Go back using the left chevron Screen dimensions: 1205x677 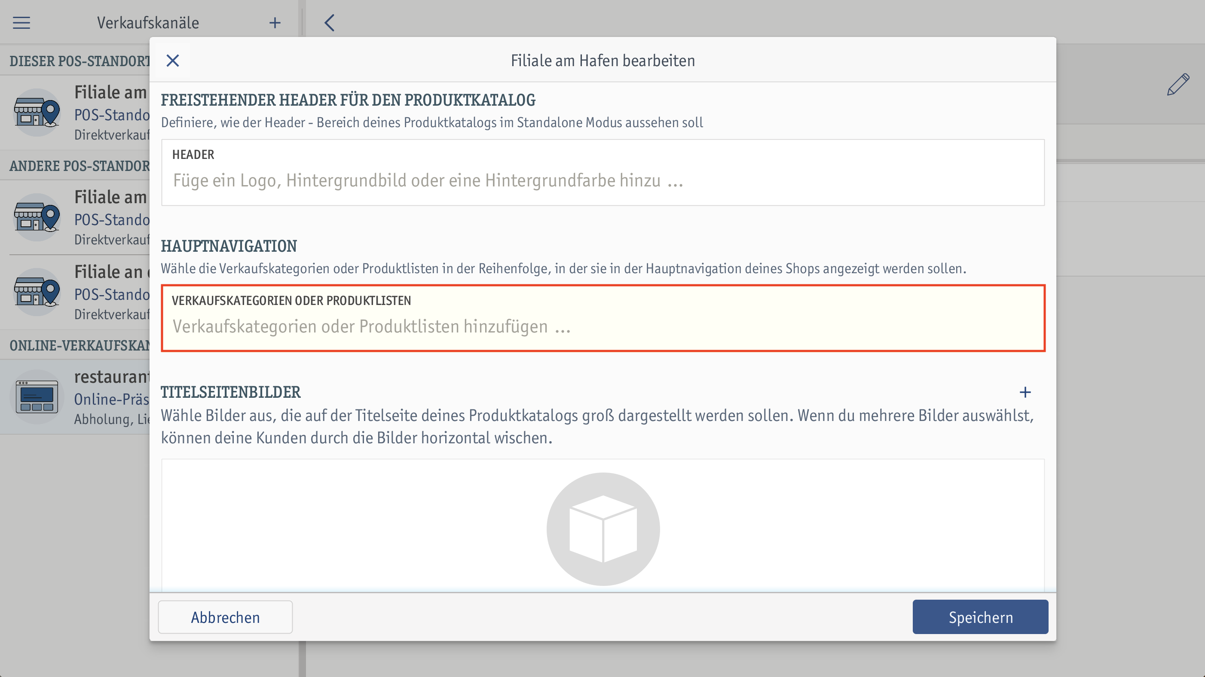329,22
